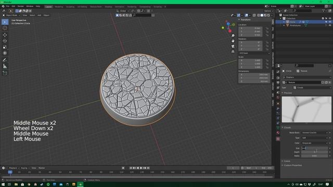Click the texture preview thumbnail
The height and width of the screenshot is (187, 333).
[x=306, y=110]
